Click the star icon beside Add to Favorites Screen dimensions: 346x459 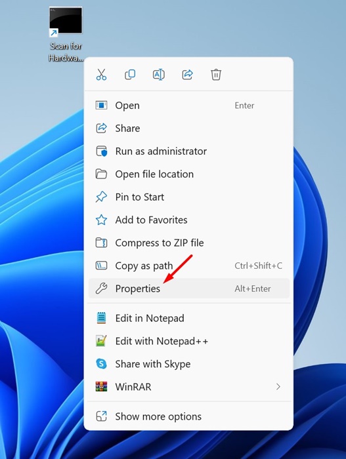coord(101,220)
